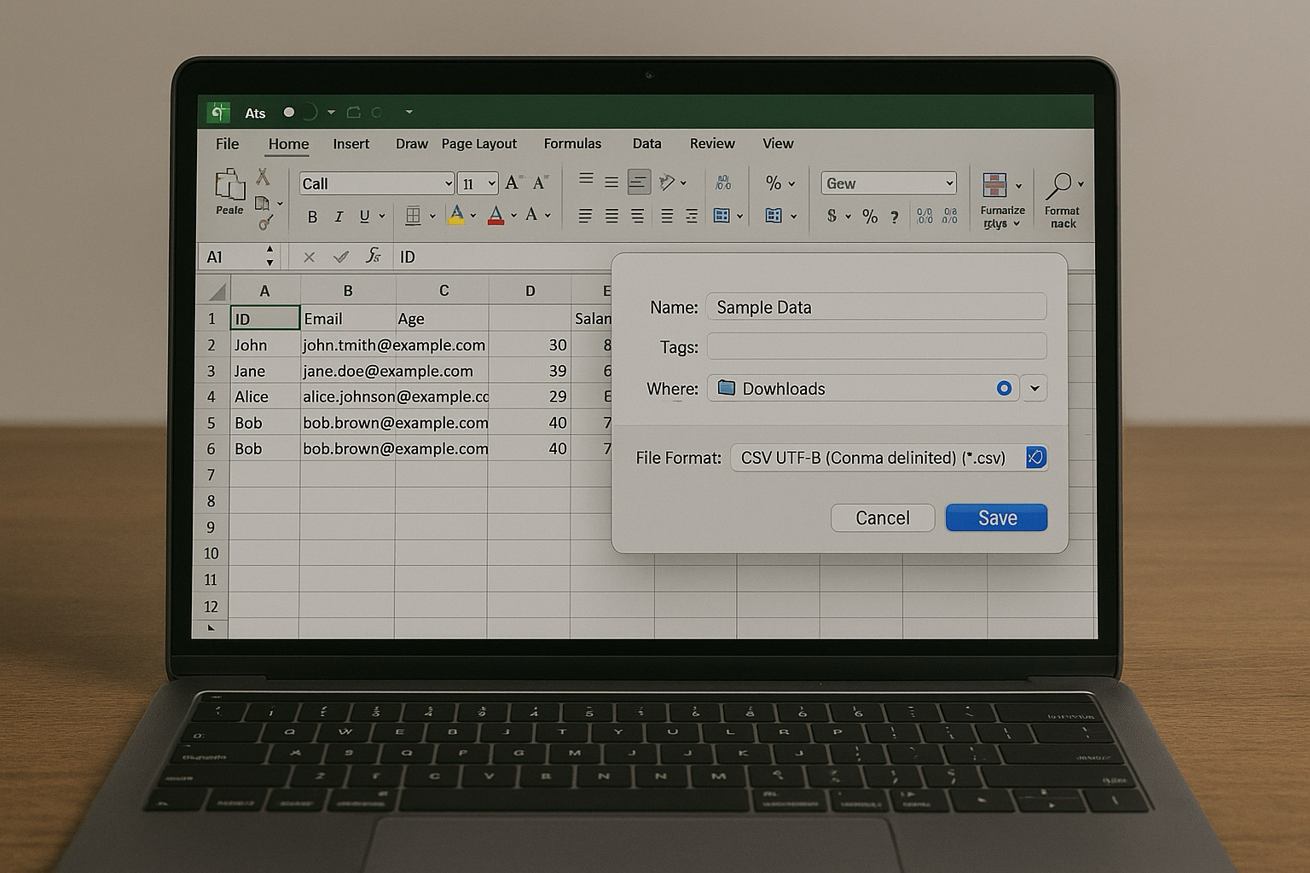Click the Increase Decimal icon
Image resolution: width=1310 pixels, height=873 pixels.
point(925,217)
